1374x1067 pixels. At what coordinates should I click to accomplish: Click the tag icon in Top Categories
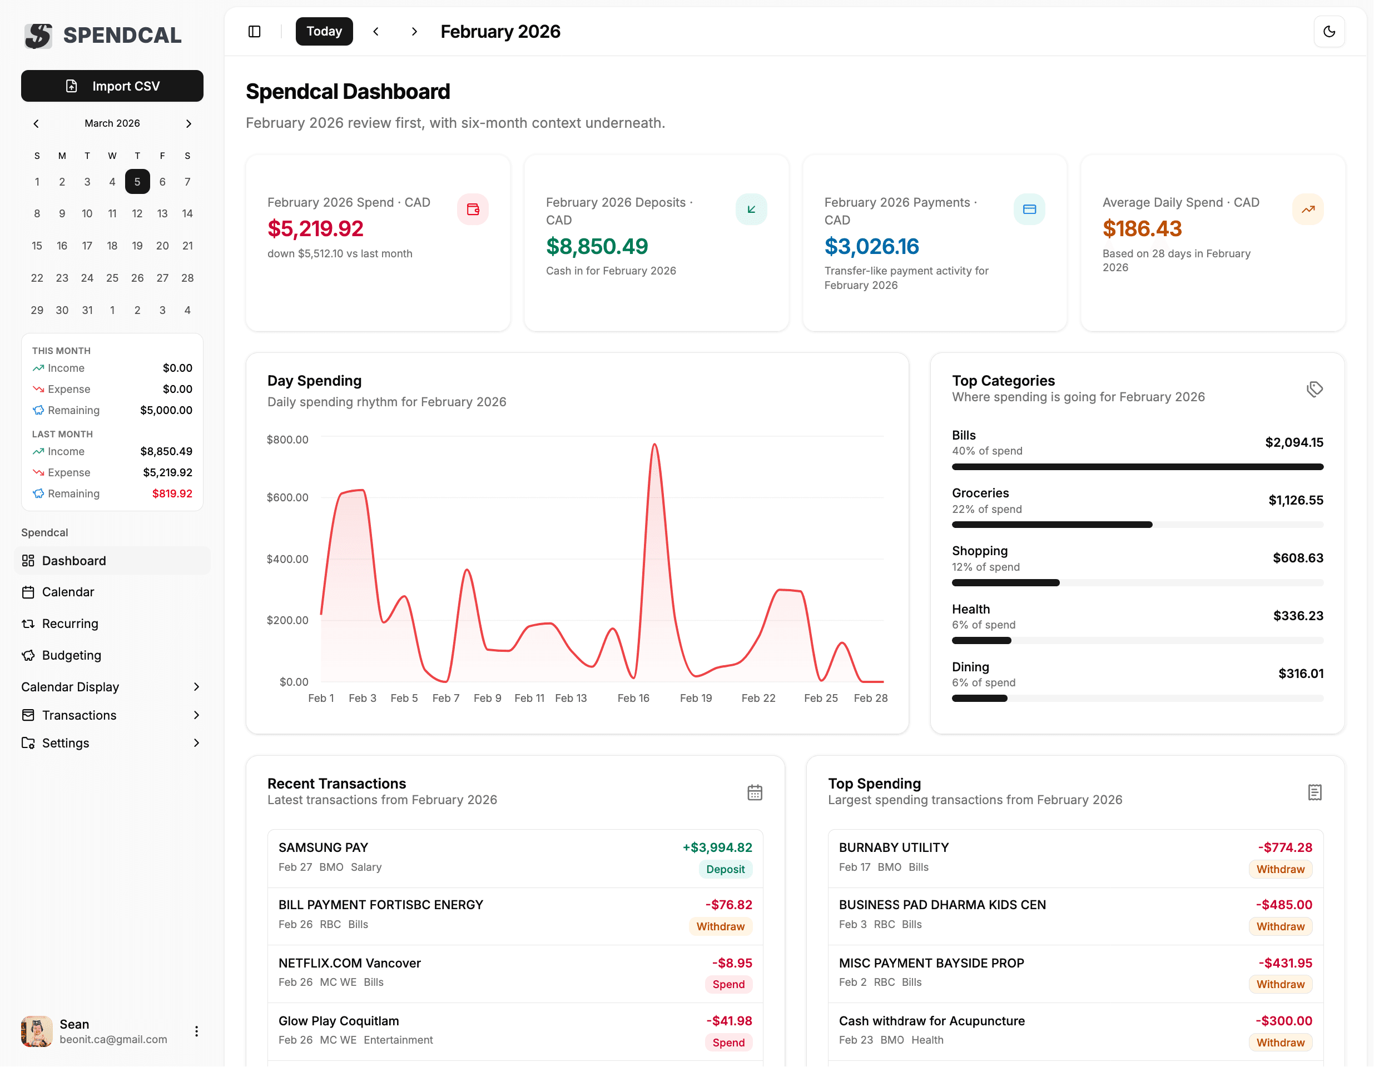(x=1315, y=389)
